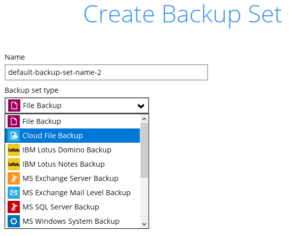Click the blue MS Windows System Backup icon

coord(14,221)
